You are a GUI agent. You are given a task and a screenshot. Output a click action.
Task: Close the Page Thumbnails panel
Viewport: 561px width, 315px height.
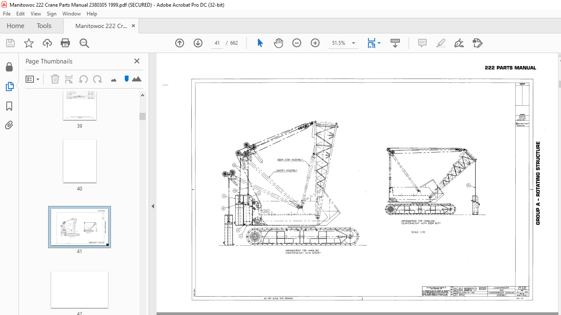137,61
